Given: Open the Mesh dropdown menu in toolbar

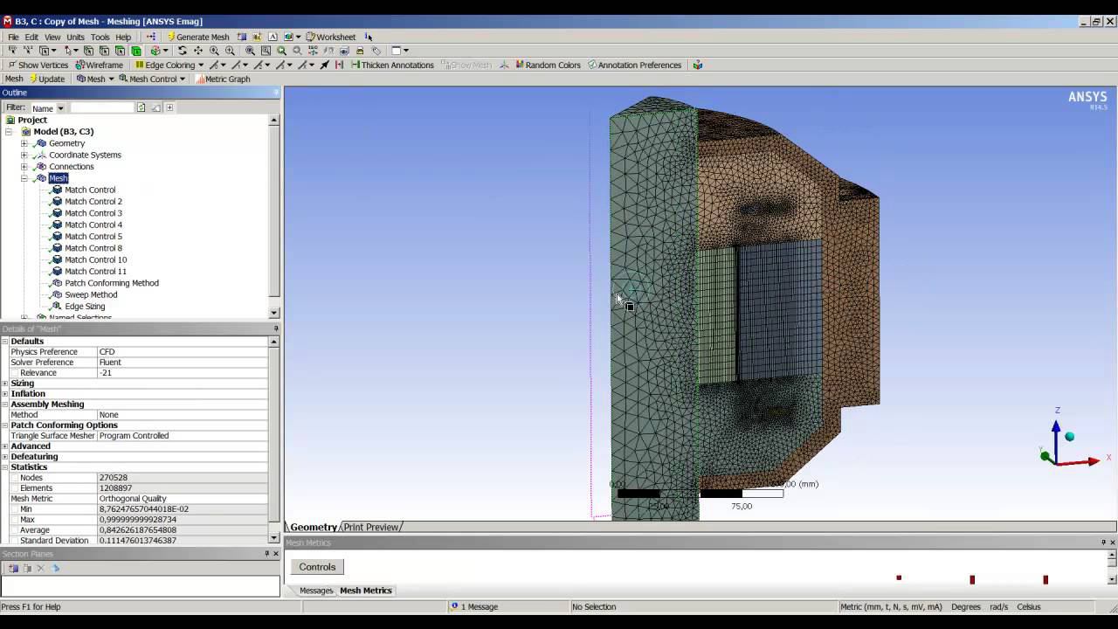Looking at the screenshot, I should tap(95, 79).
